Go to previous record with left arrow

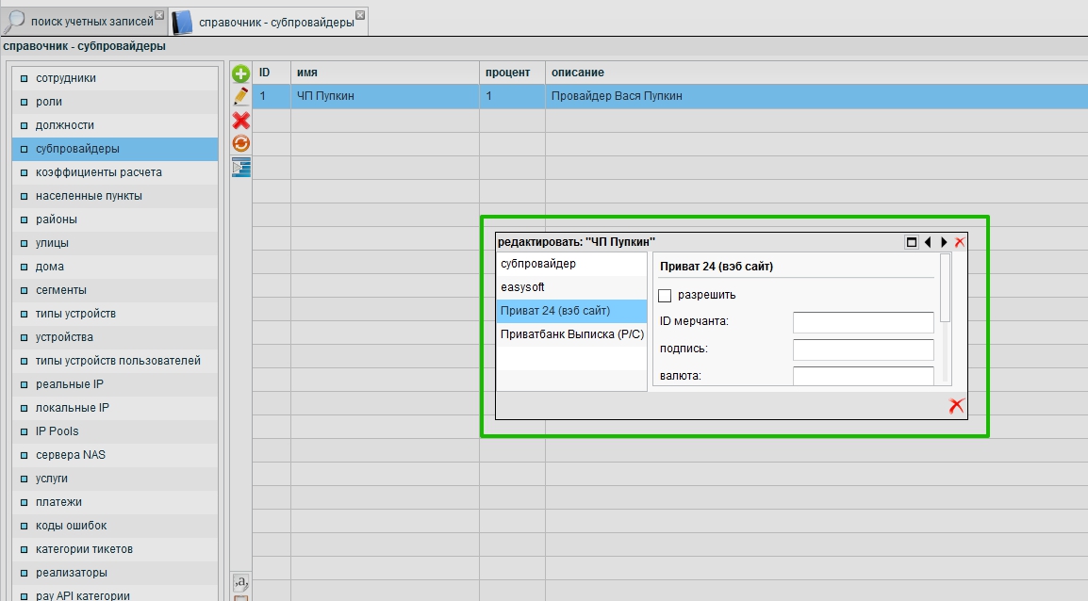[x=928, y=242]
